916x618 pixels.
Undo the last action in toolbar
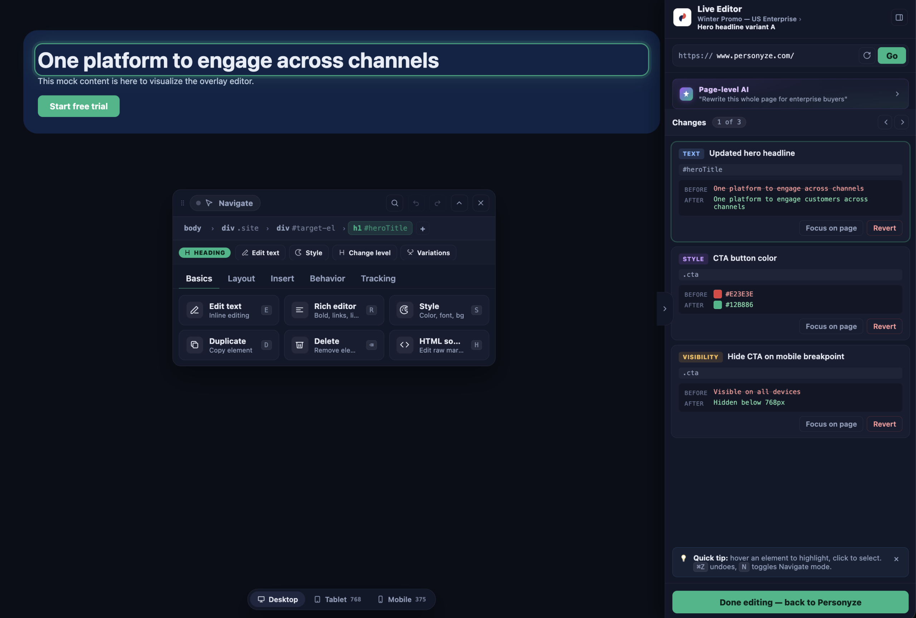pos(416,203)
